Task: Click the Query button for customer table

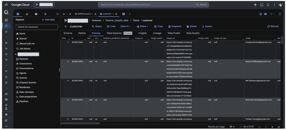Action: [x=97, y=26]
